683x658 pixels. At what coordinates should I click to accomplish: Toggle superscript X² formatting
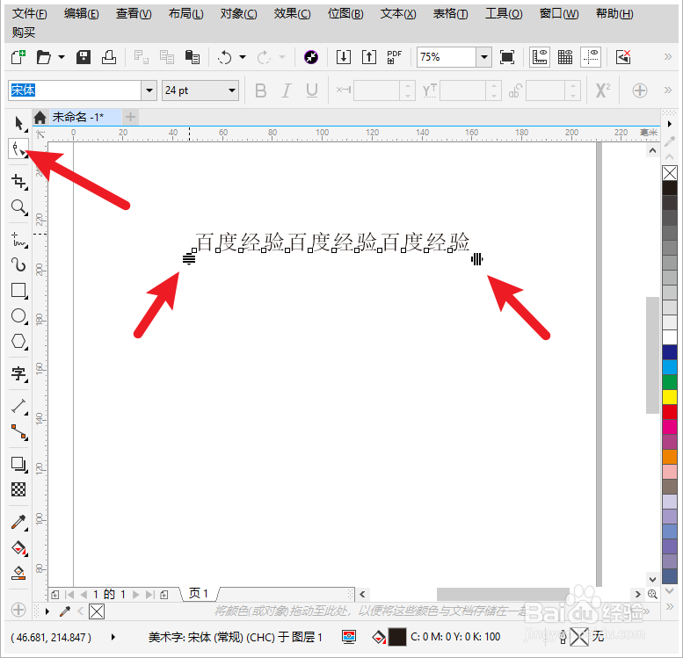pos(603,90)
